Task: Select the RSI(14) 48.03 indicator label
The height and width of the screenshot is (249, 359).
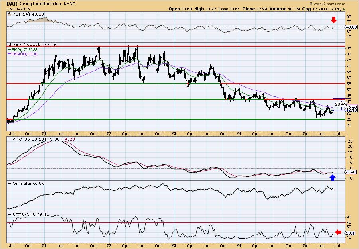Action: click(28, 14)
